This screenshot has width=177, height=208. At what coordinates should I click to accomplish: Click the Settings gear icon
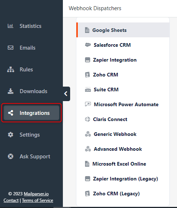click(x=11, y=135)
